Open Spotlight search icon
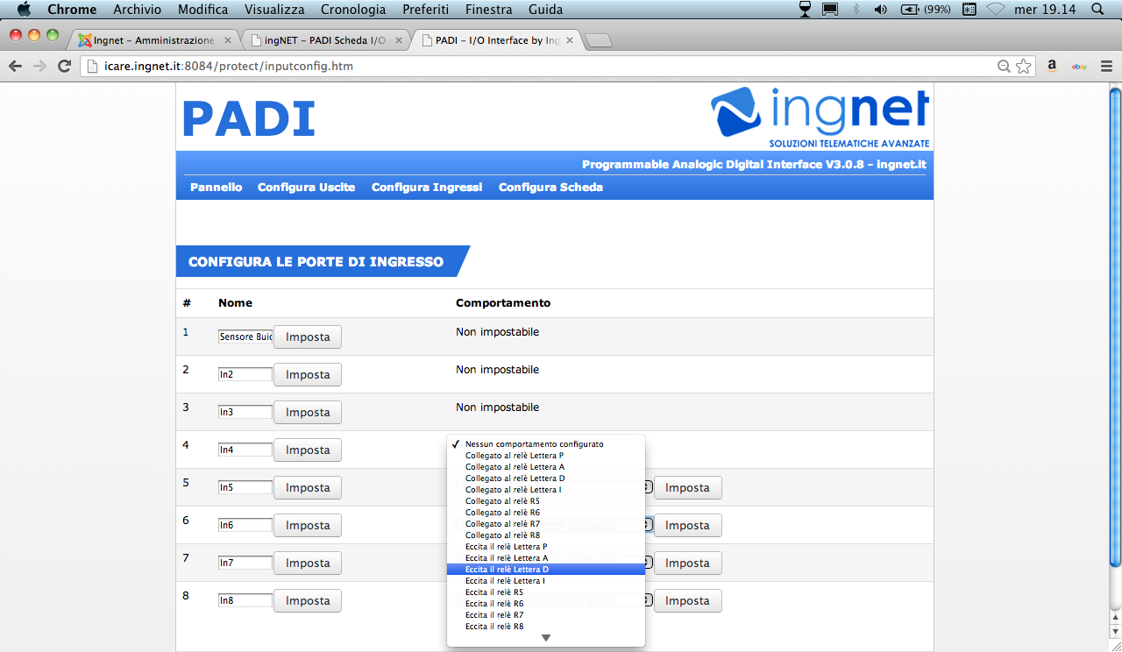1122x652 pixels. pos(1097,10)
